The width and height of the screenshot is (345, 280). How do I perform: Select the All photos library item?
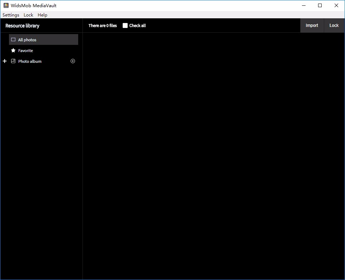pyautogui.click(x=43, y=39)
